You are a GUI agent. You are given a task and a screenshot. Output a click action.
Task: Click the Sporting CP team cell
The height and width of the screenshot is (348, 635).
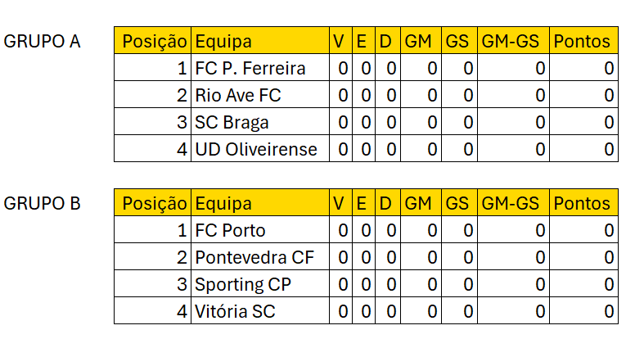click(x=243, y=285)
